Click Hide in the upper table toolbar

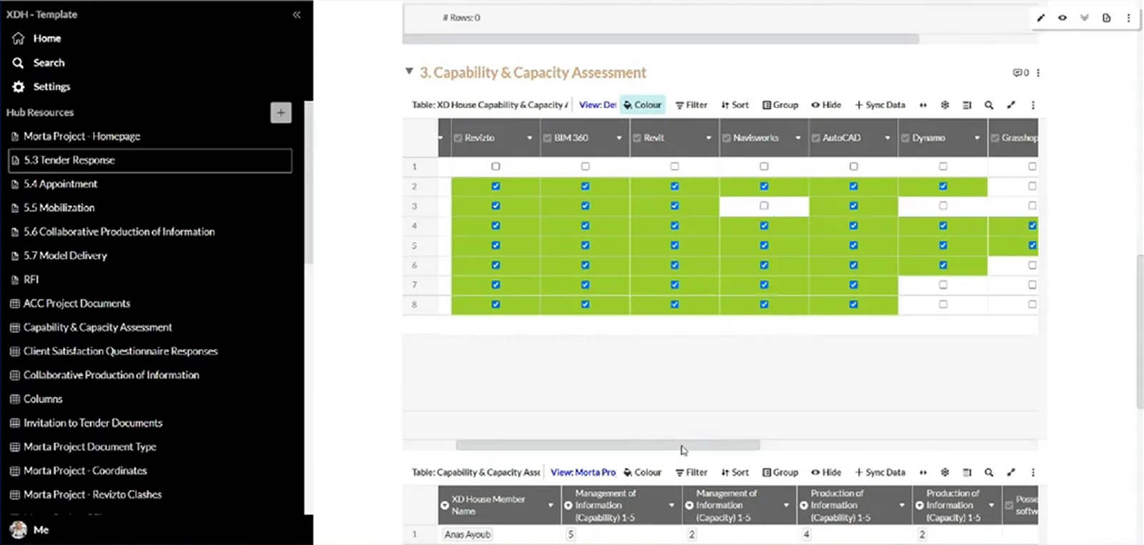pos(826,105)
